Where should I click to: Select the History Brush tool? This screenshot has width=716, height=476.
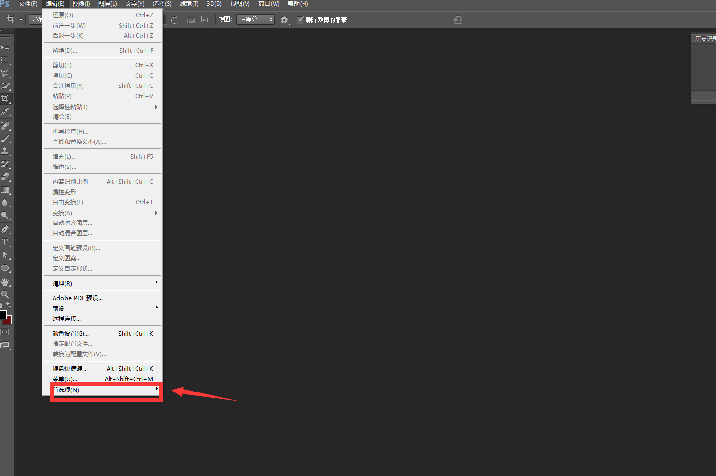pos(5,164)
